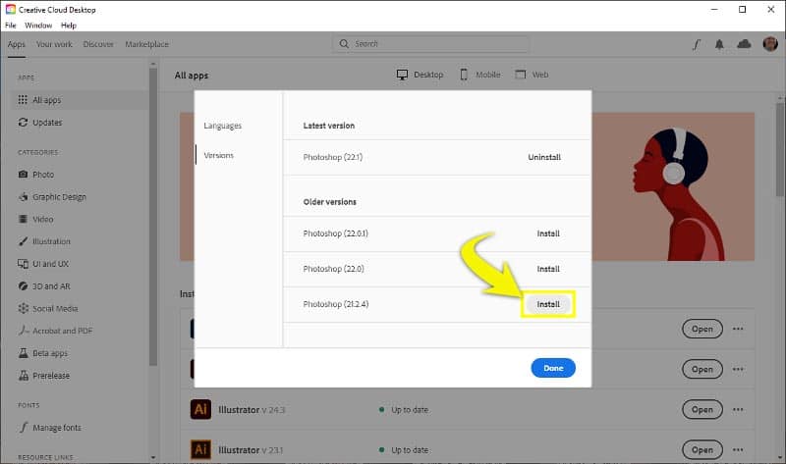This screenshot has height=464, width=786.
Task: Select Versions in the dialog sidebar
Action: (218, 155)
